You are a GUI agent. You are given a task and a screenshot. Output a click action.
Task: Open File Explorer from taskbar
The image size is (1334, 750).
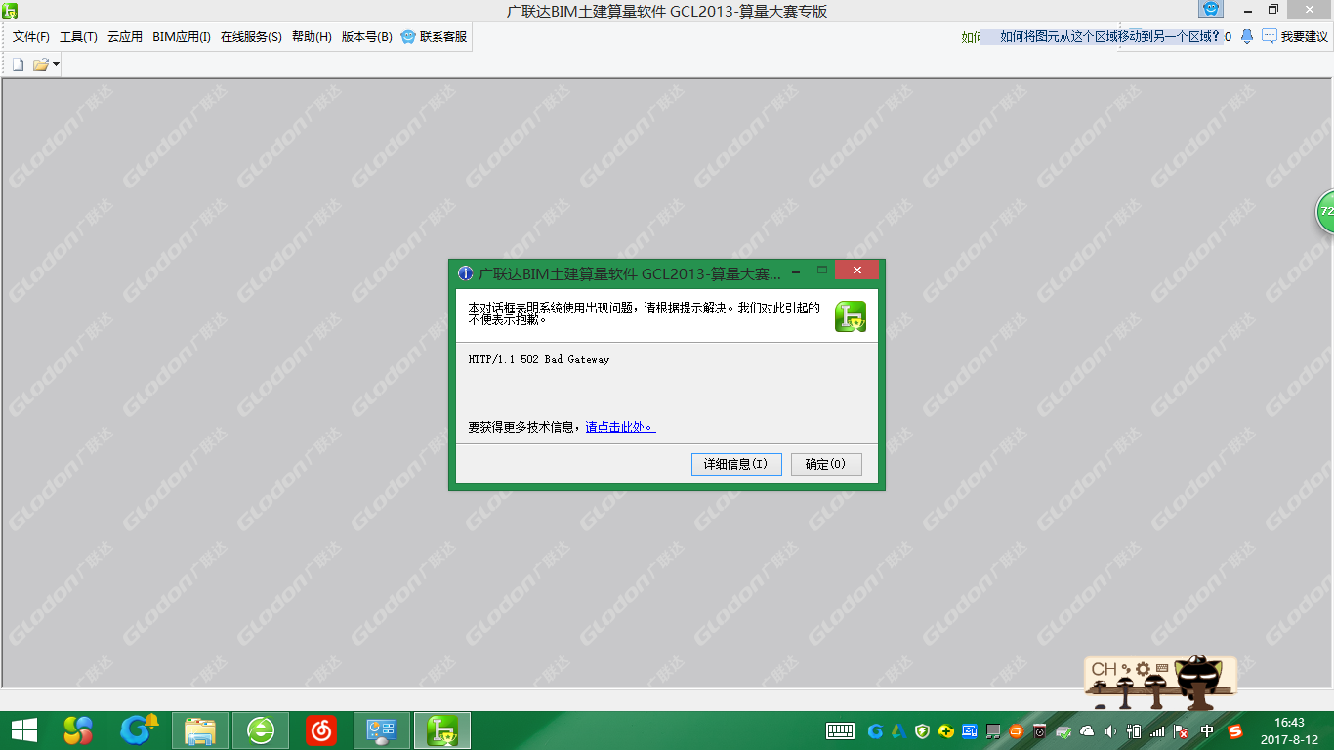click(x=200, y=730)
